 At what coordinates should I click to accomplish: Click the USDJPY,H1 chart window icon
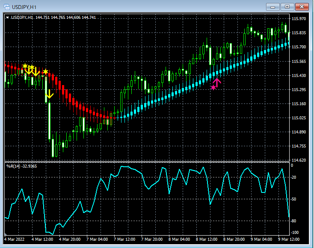pos(7,7)
